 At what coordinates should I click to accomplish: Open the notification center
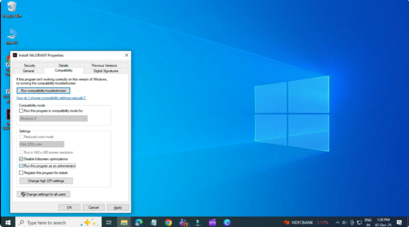(399, 222)
